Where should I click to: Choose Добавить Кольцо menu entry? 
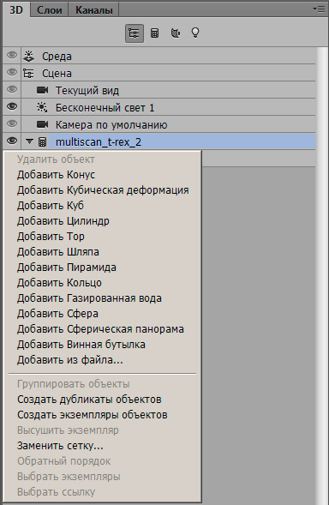click(x=102, y=283)
